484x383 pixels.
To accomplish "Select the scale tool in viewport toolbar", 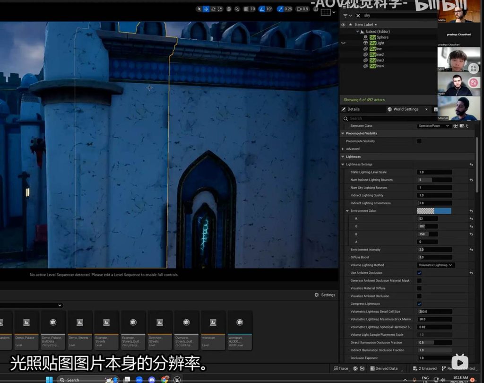I will 220,9.
